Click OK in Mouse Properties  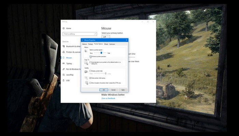[104, 90]
